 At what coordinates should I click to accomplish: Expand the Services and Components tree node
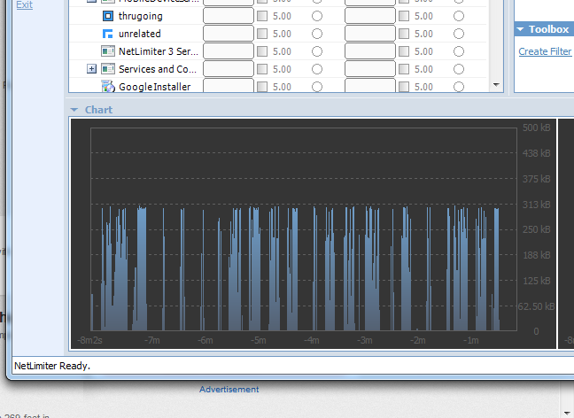91,69
